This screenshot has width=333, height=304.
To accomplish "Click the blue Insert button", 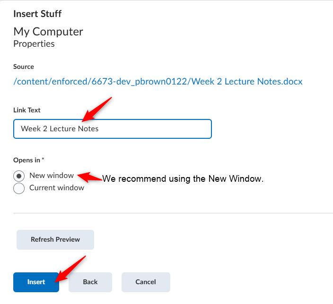I will (36, 282).
